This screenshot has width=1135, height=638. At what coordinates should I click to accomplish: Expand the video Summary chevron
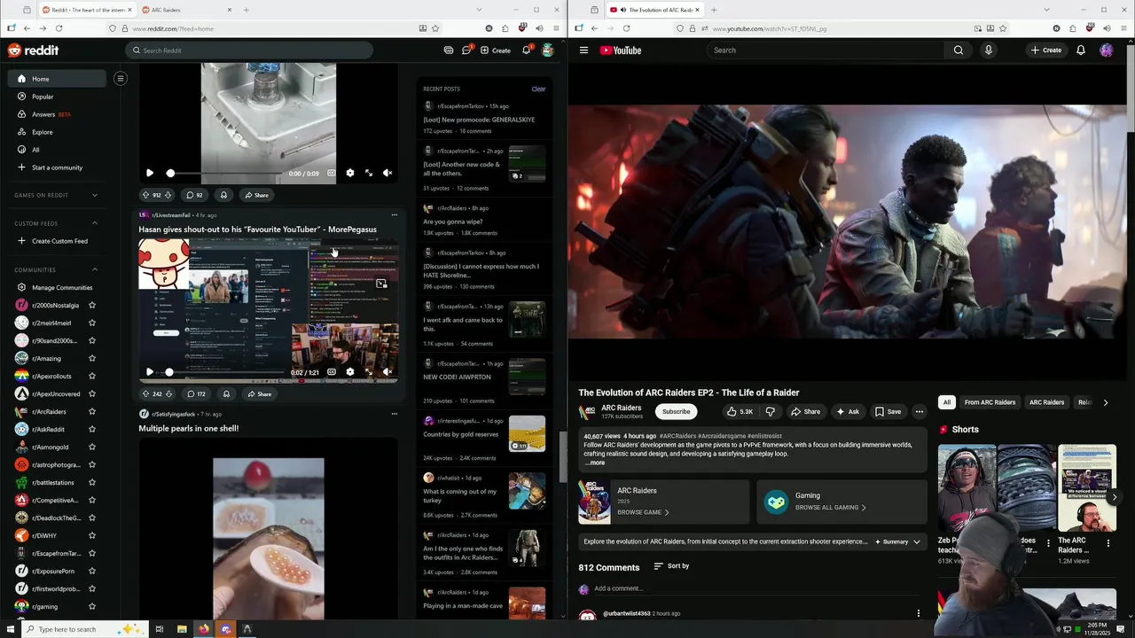[x=917, y=541]
